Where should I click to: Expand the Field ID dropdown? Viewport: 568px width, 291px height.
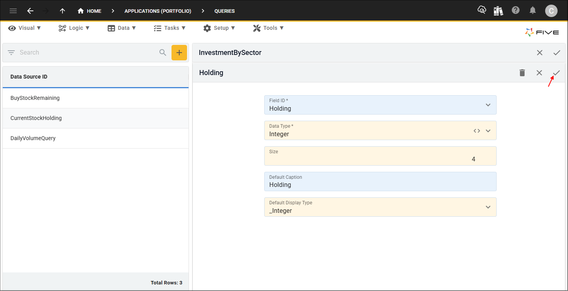tap(488, 105)
